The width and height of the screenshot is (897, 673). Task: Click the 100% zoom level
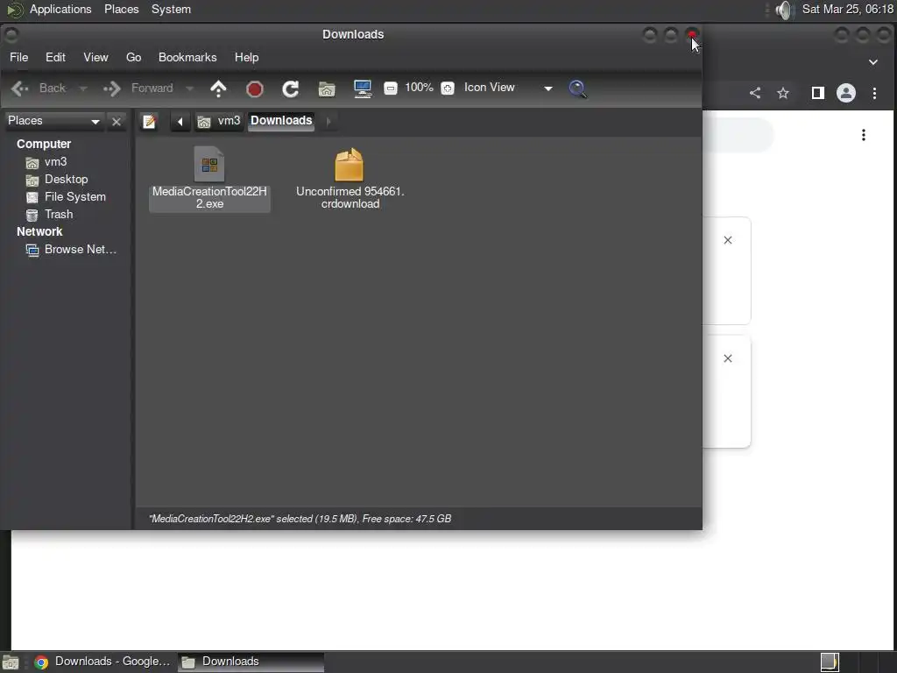tap(419, 88)
